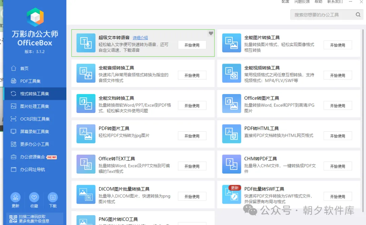Click the PDF转HTML工具 icon
This screenshot has width=366, height=225.
(x=231, y=134)
